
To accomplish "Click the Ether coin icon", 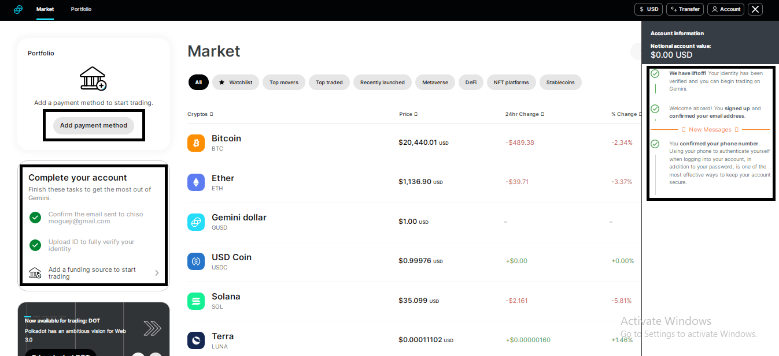I will [x=196, y=182].
